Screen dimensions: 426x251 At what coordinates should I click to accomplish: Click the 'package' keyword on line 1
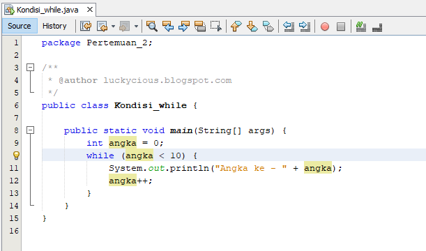pos(61,43)
